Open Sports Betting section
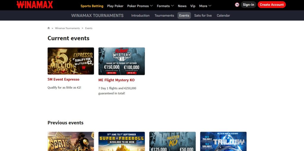This screenshot has height=151, width=304. coord(92,6)
